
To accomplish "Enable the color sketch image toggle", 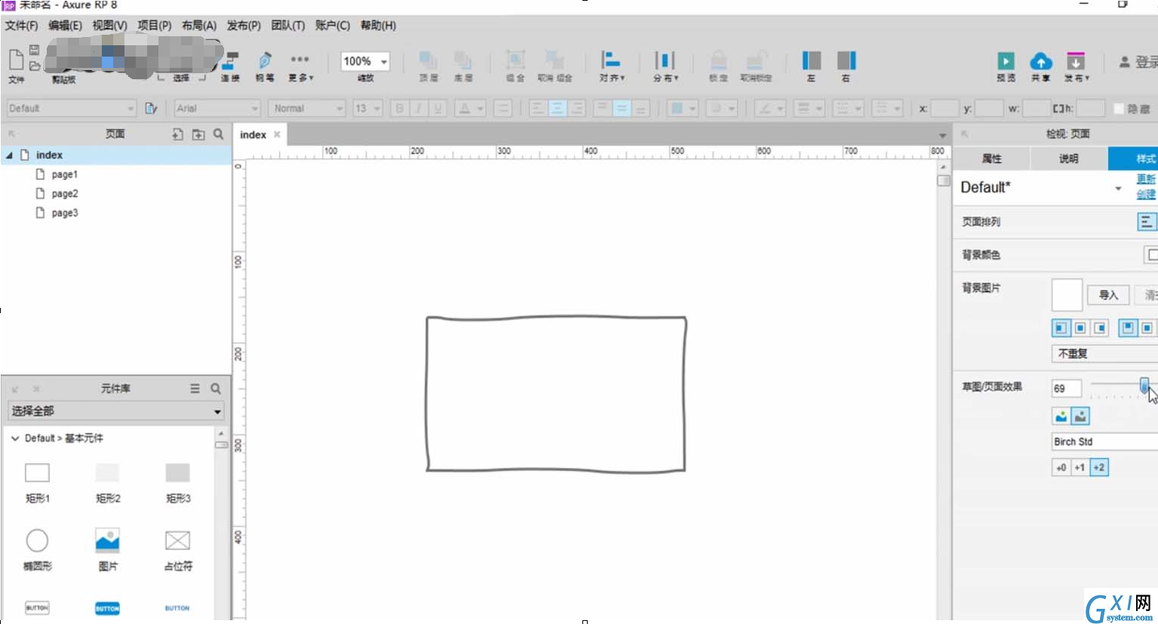I will [1061, 416].
